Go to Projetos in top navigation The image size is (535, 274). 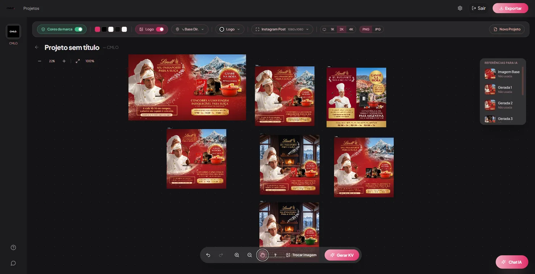tap(31, 8)
